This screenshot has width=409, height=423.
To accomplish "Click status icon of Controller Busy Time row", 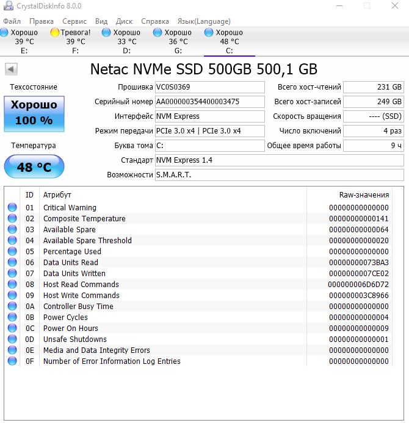I will coord(12,306).
